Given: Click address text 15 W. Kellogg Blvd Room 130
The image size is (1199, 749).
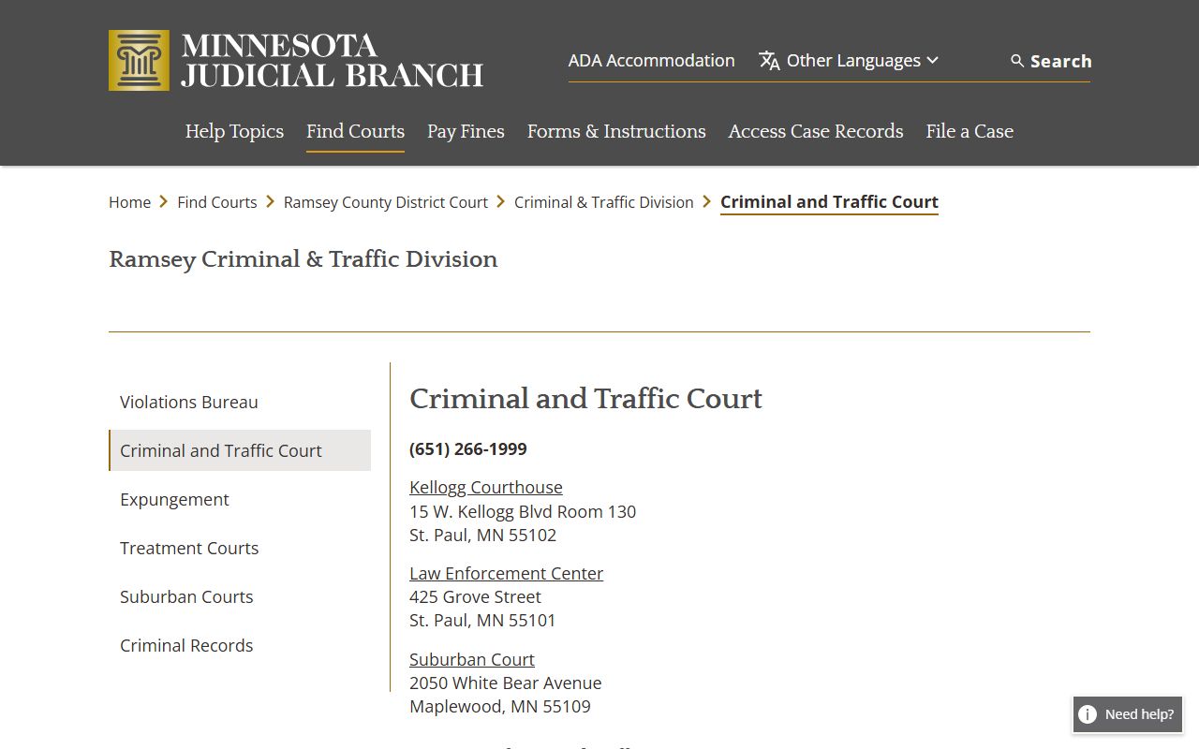Looking at the screenshot, I should click(523, 511).
